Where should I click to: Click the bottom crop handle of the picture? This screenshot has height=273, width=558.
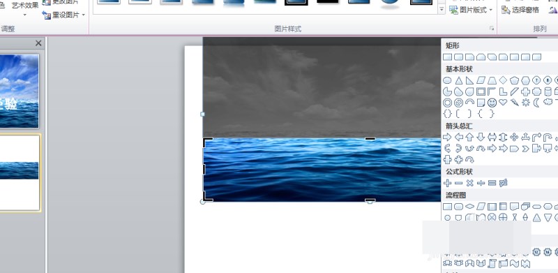pyautogui.click(x=370, y=200)
